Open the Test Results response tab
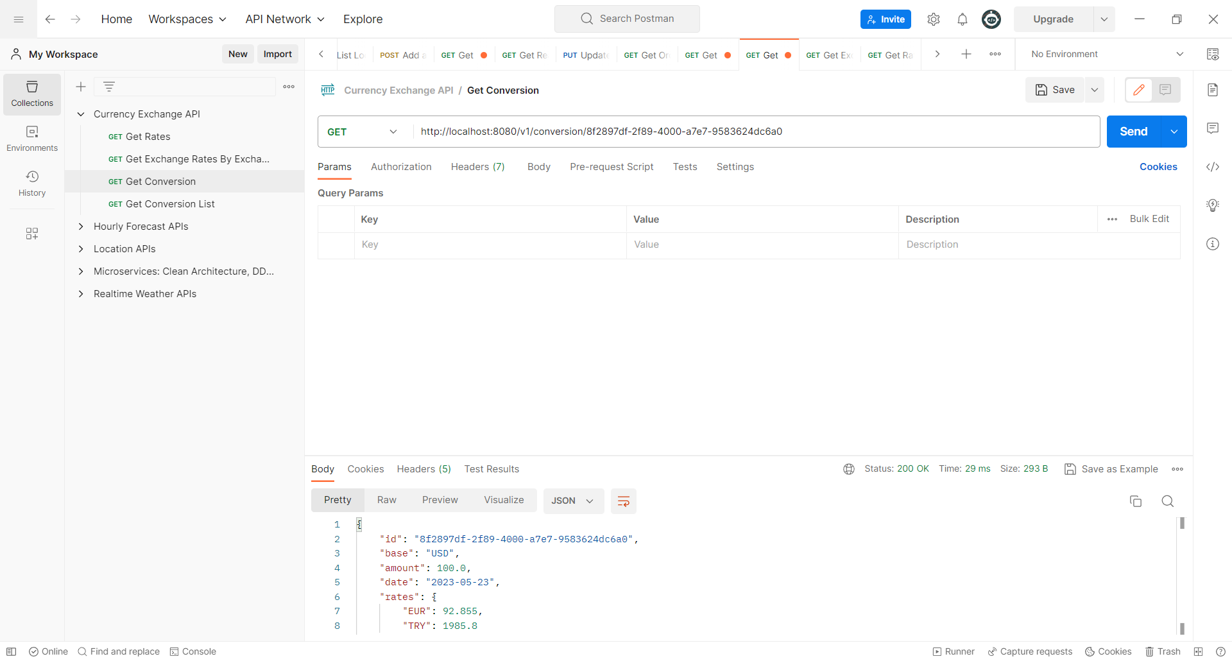The width and height of the screenshot is (1232, 661). pyautogui.click(x=492, y=469)
